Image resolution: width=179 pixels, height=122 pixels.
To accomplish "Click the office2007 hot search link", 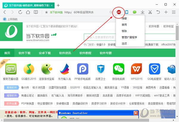I will click(x=168, y=45).
